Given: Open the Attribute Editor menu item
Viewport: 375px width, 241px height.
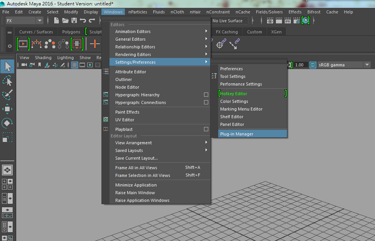Looking at the screenshot, I should coord(160,72).
